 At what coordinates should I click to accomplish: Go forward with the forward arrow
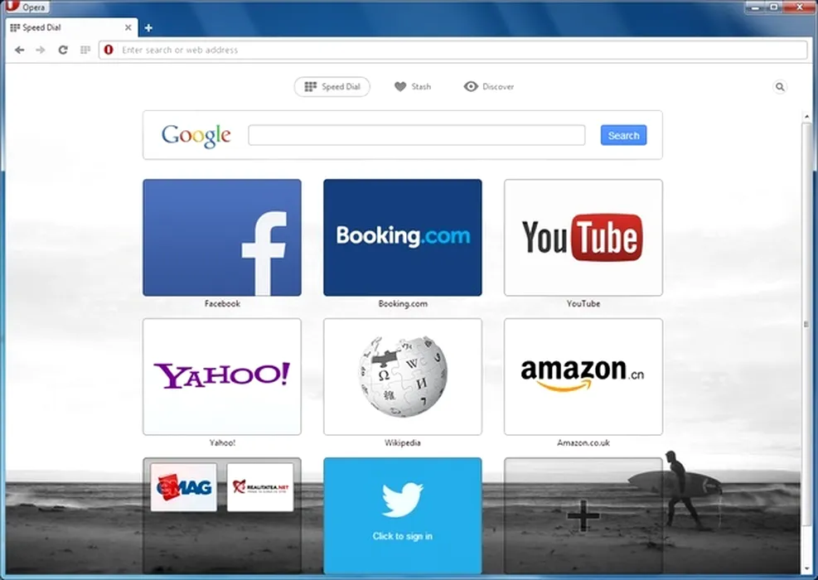click(40, 50)
